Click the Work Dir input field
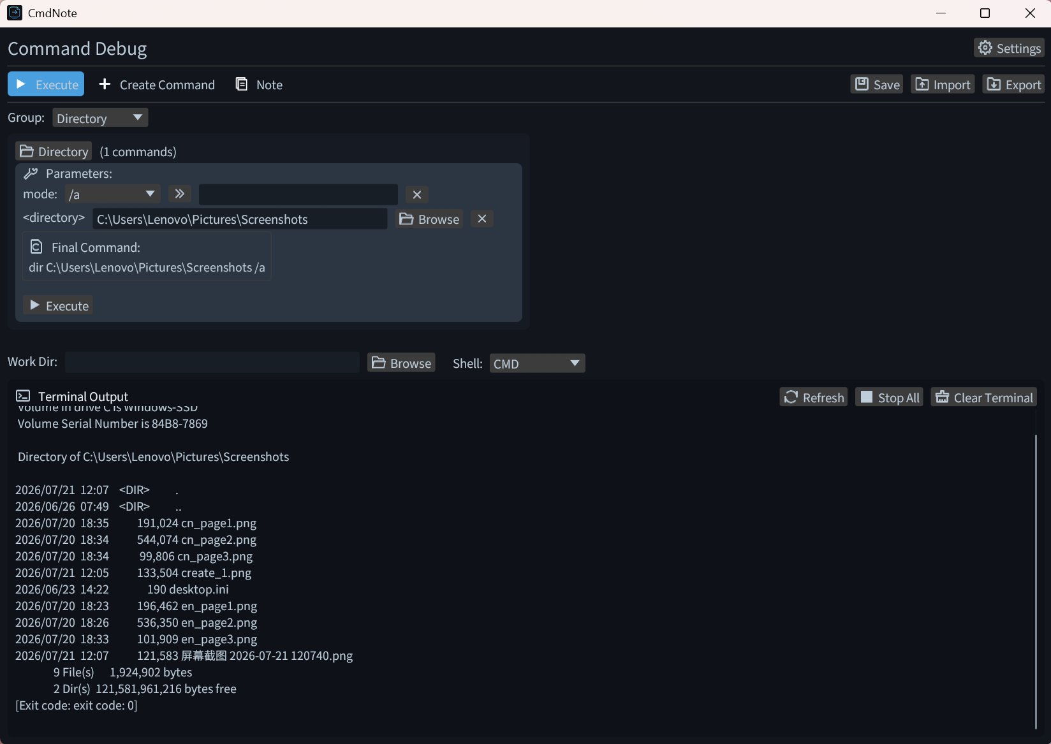The image size is (1051, 744). (x=212, y=362)
